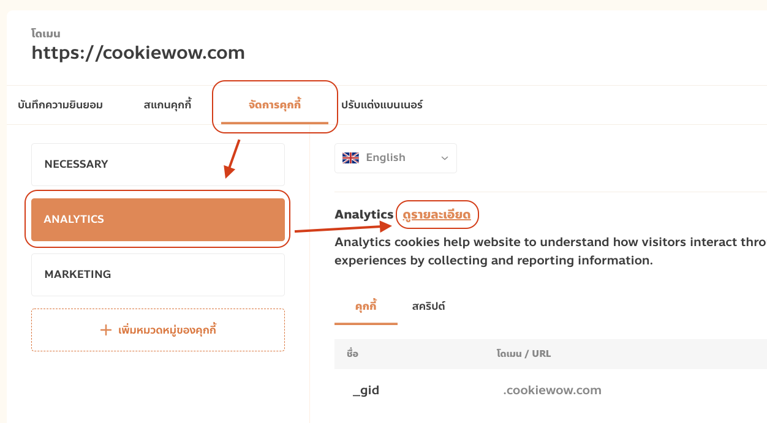The height and width of the screenshot is (423, 767).
Task: Click the UK flag icon
Action: (x=350, y=158)
